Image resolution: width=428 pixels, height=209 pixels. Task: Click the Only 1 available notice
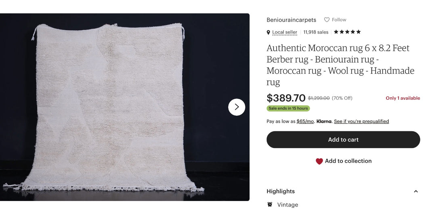(x=403, y=98)
